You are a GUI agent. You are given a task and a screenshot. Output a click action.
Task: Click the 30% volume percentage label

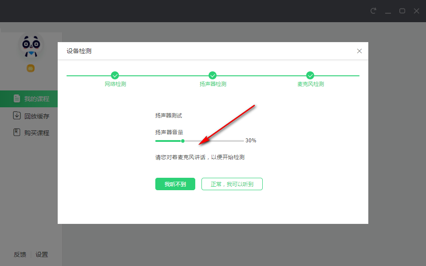(x=252, y=140)
